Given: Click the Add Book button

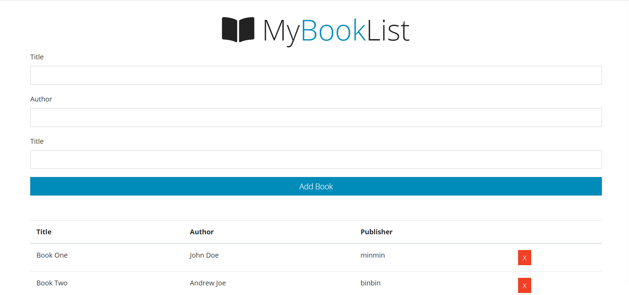Looking at the screenshot, I should pyautogui.click(x=316, y=186).
